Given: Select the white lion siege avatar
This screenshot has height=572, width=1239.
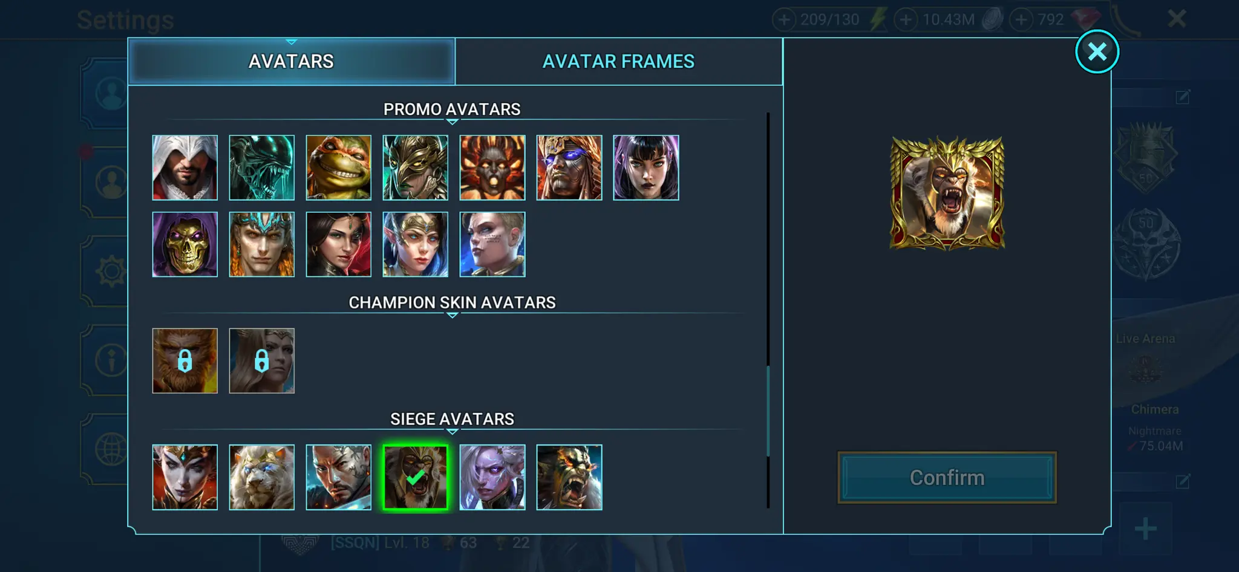Looking at the screenshot, I should [x=261, y=477].
